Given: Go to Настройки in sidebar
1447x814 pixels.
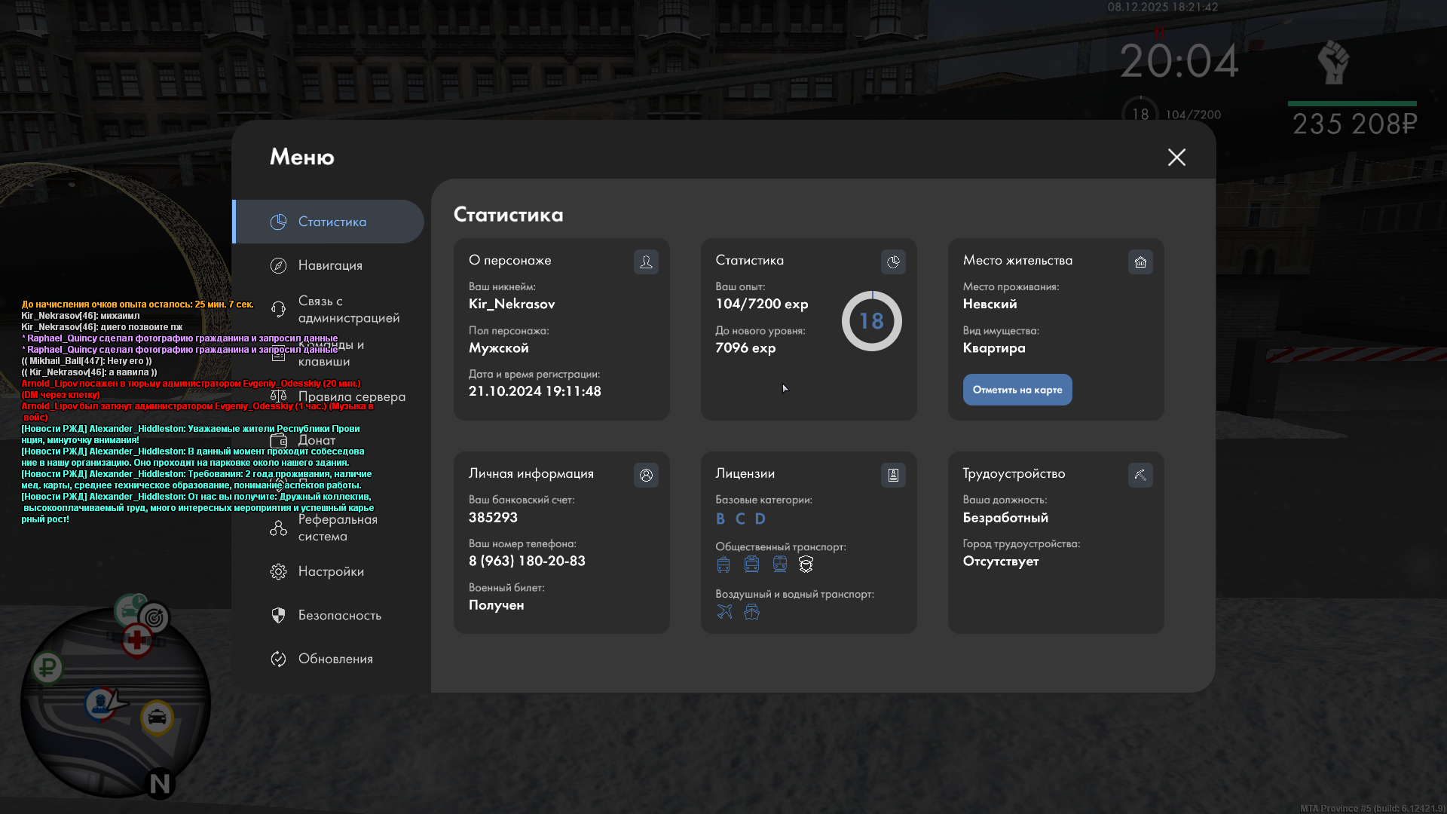Looking at the screenshot, I should (x=330, y=571).
